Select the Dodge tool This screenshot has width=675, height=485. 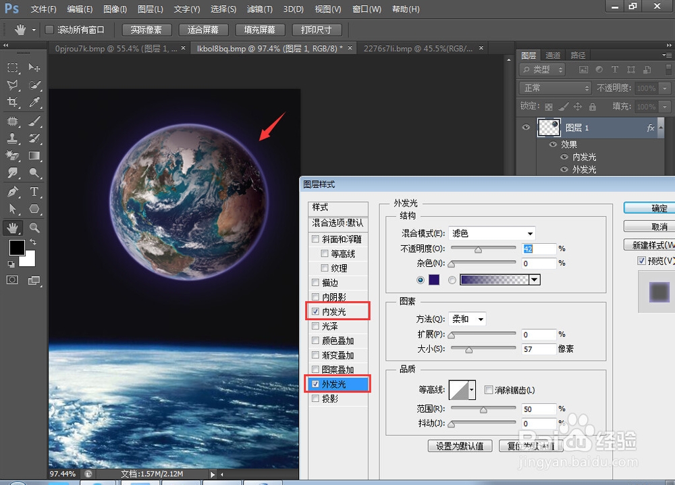click(x=34, y=173)
